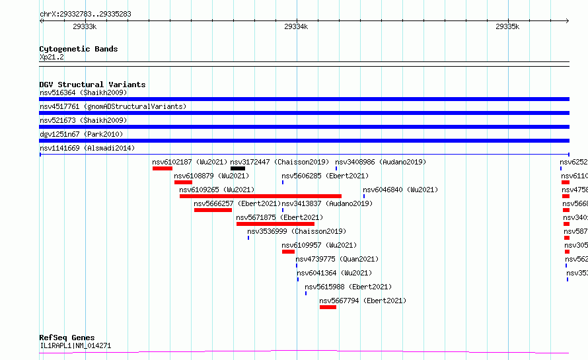
Task: Click the RefSeq Genes track title
Action: click(67, 338)
